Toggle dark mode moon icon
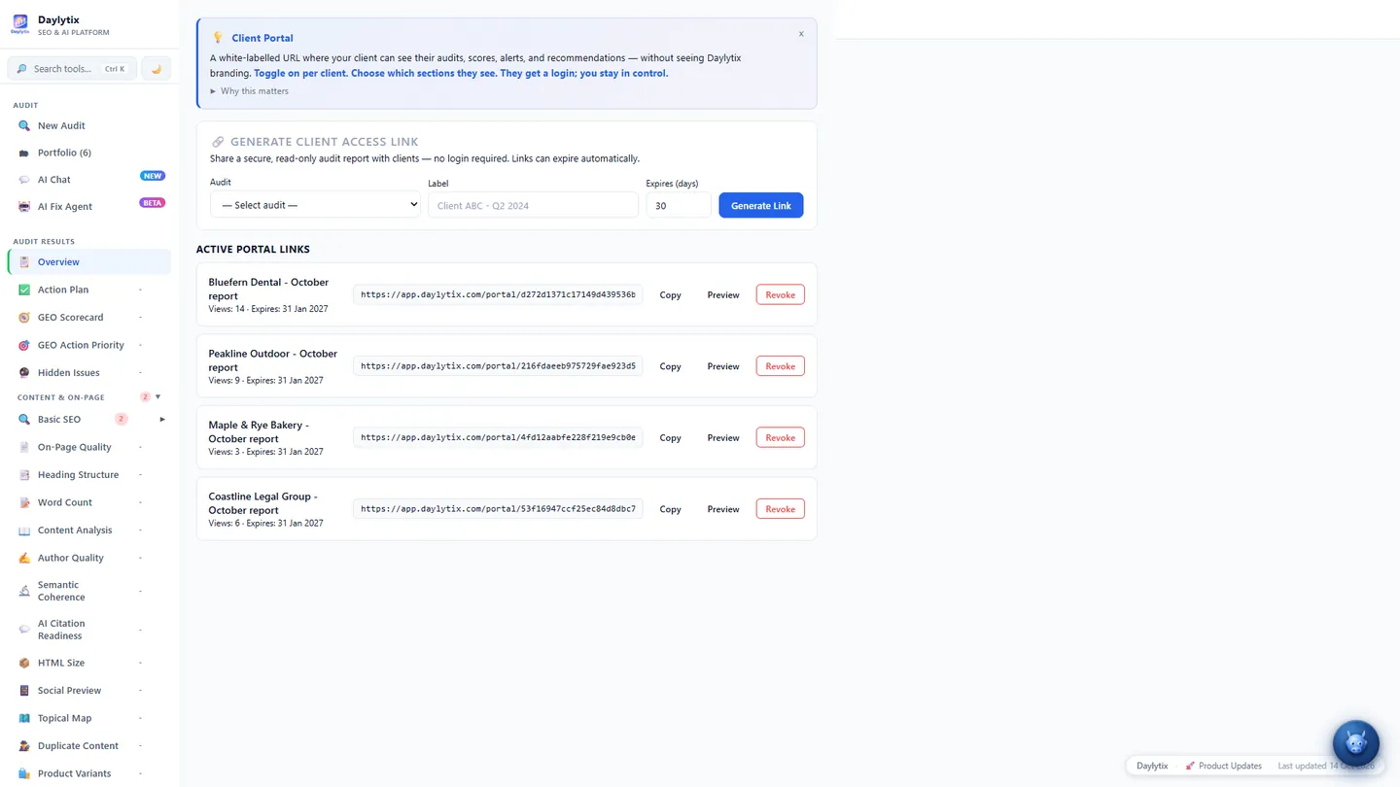The height and width of the screenshot is (787, 1400). click(156, 69)
